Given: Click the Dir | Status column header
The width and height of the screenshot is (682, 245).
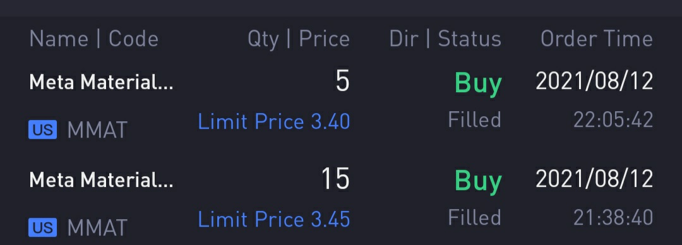Looking at the screenshot, I should click(x=445, y=39).
